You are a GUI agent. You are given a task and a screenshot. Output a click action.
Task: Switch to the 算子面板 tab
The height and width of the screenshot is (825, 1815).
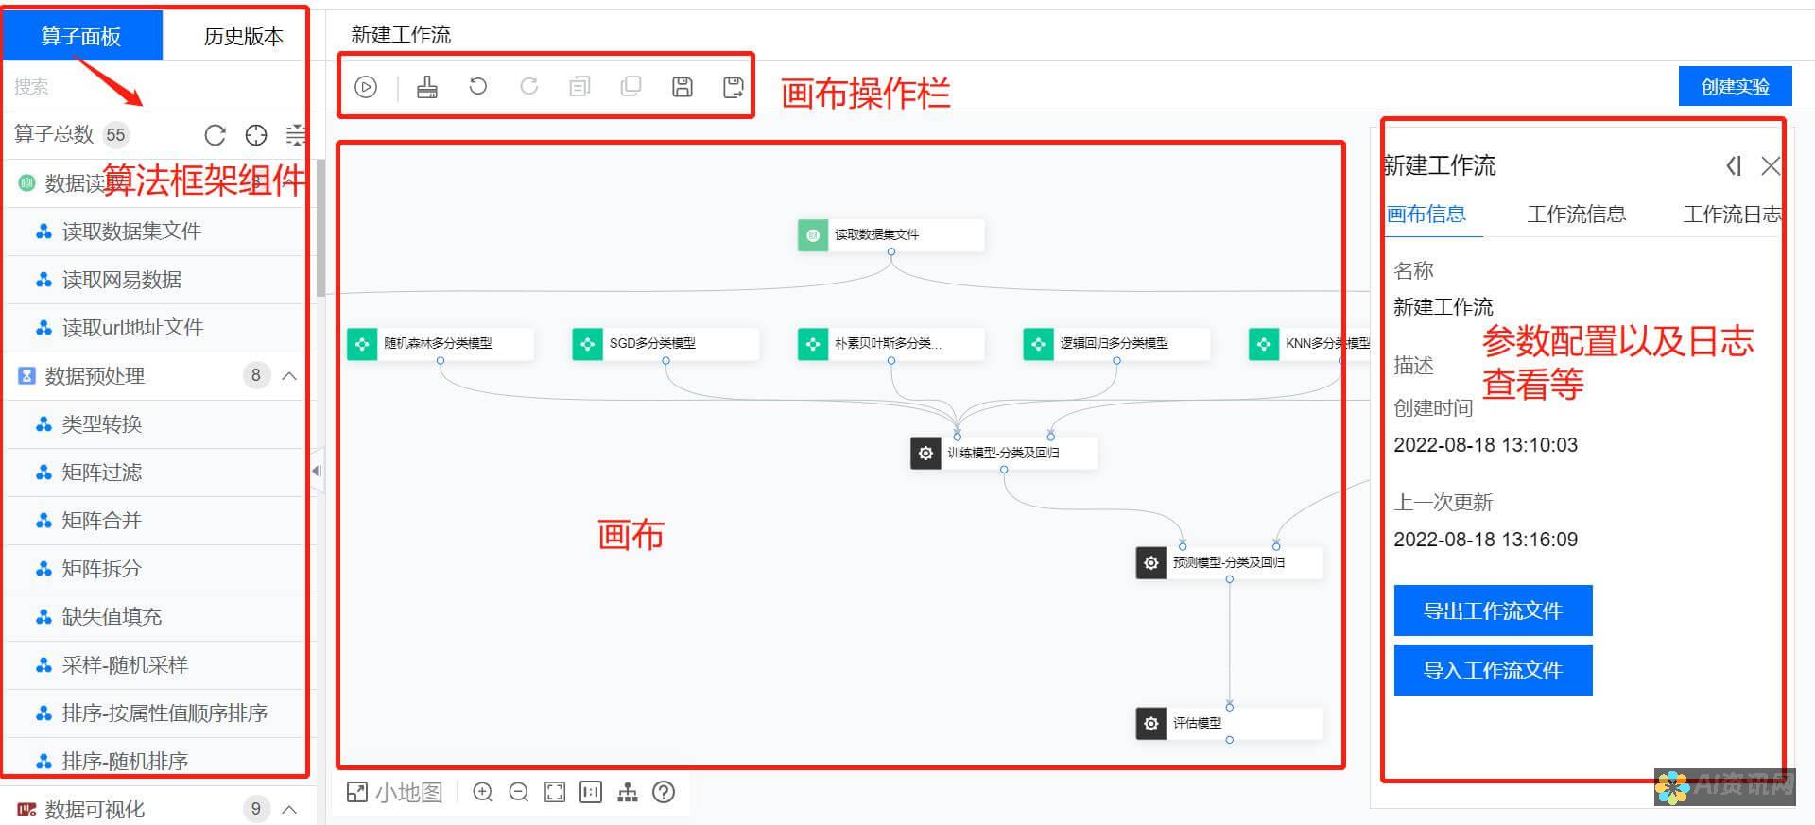(x=81, y=36)
